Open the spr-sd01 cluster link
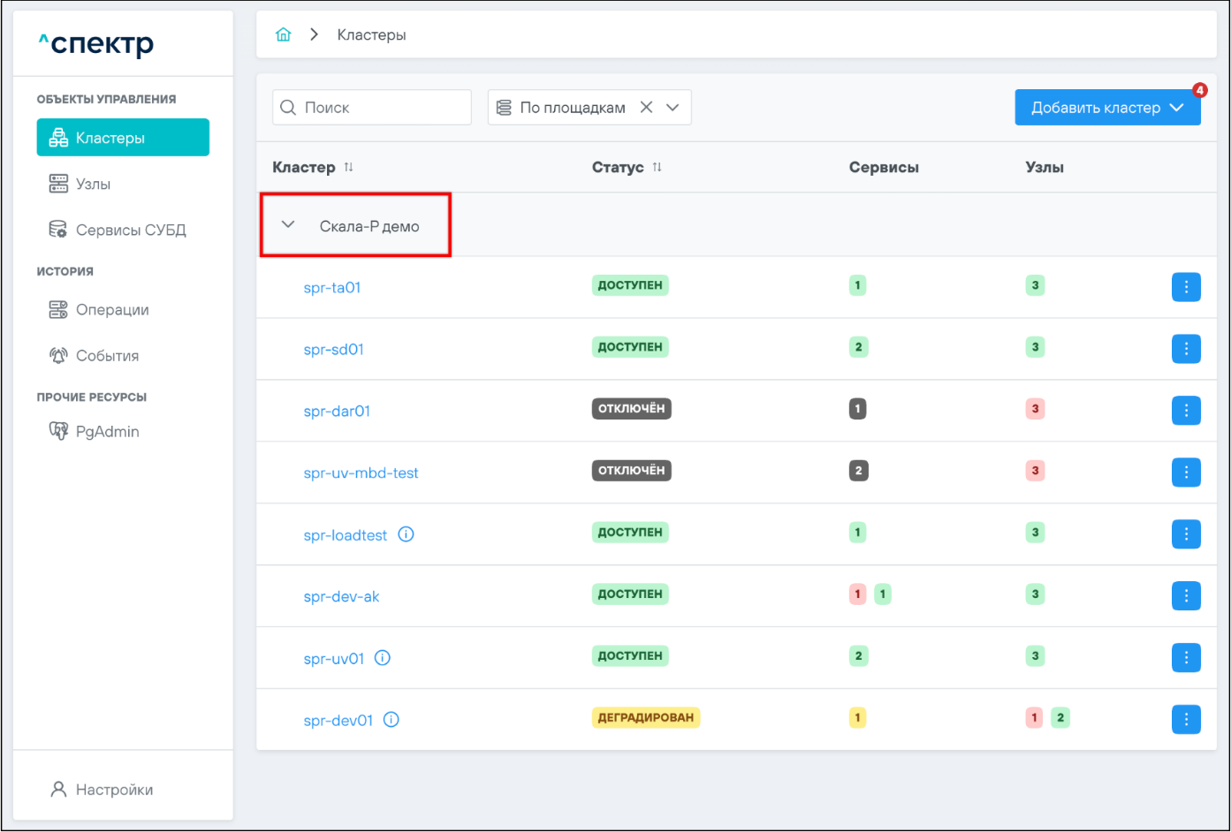The width and height of the screenshot is (1231, 832). (x=333, y=349)
